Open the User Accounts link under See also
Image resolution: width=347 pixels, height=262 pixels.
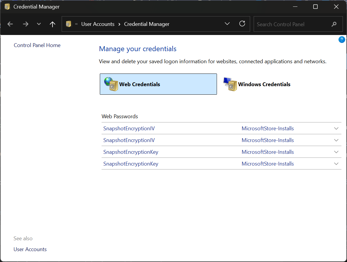(x=30, y=249)
